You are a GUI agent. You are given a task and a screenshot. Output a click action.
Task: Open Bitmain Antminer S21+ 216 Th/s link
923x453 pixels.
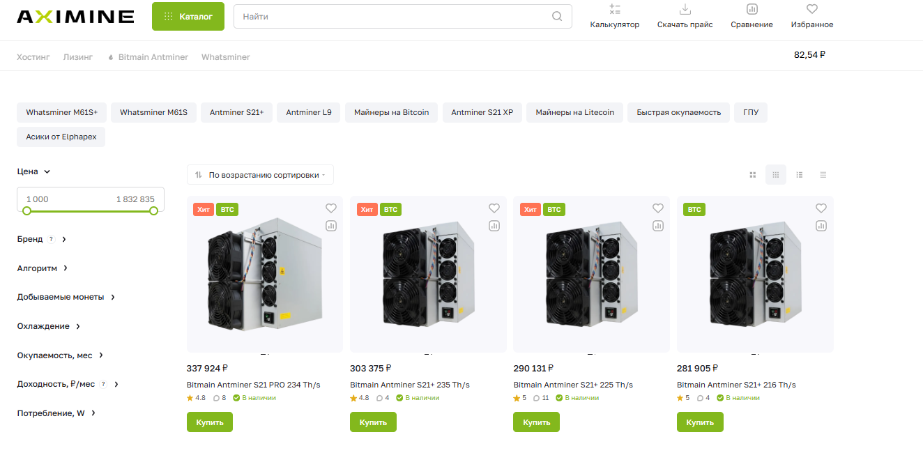coord(736,385)
